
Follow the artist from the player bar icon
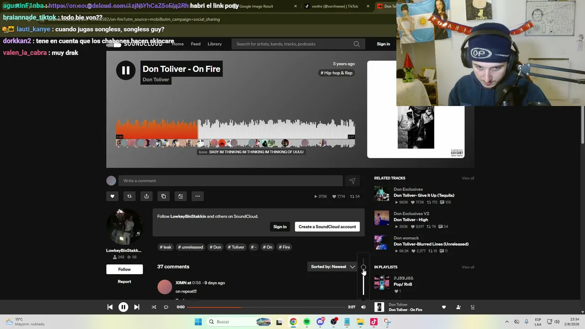coord(458,307)
